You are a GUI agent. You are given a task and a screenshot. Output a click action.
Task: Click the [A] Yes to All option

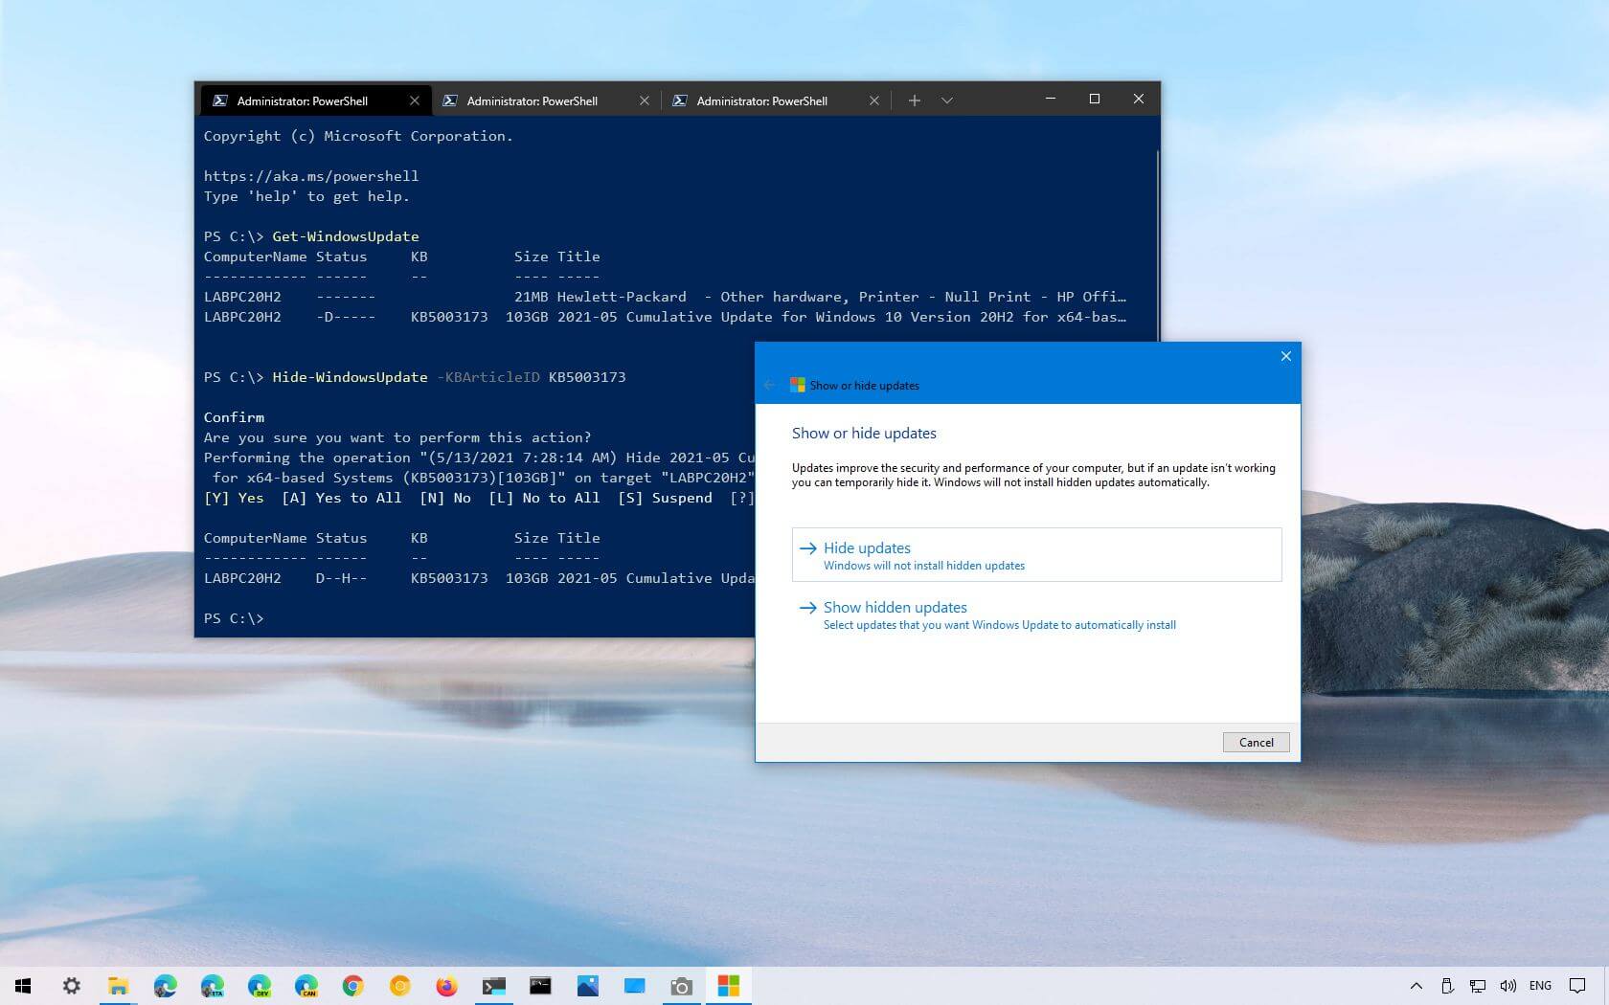pyautogui.click(x=341, y=498)
